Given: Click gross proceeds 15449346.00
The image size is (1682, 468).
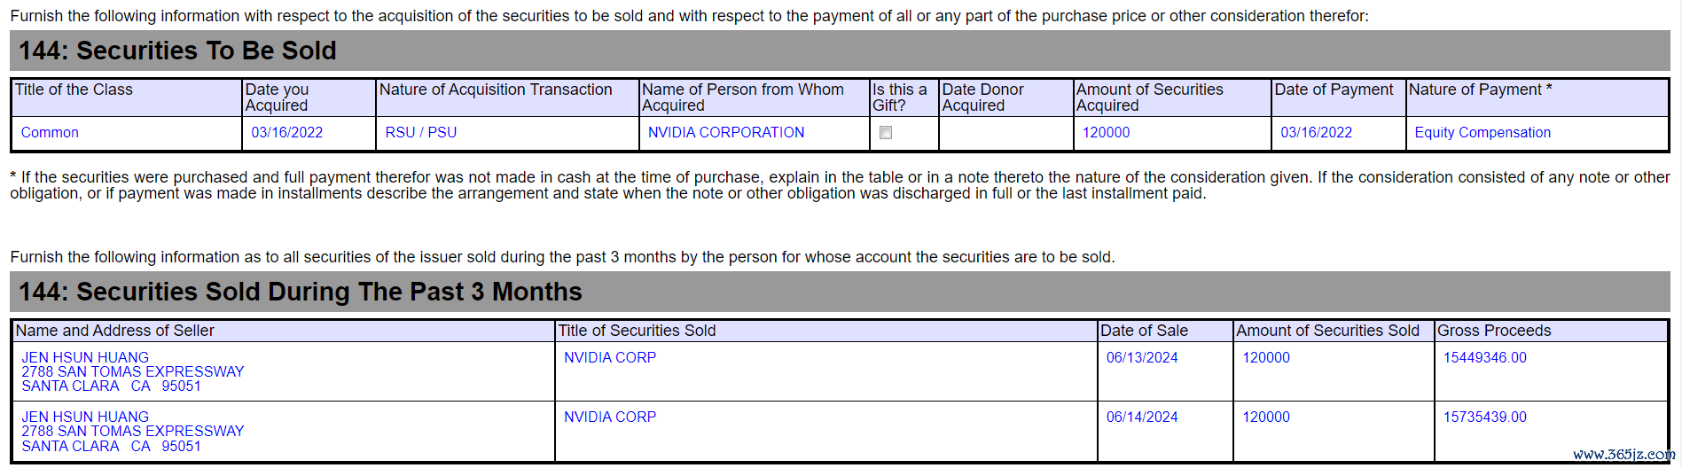Looking at the screenshot, I should coord(1485,358).
